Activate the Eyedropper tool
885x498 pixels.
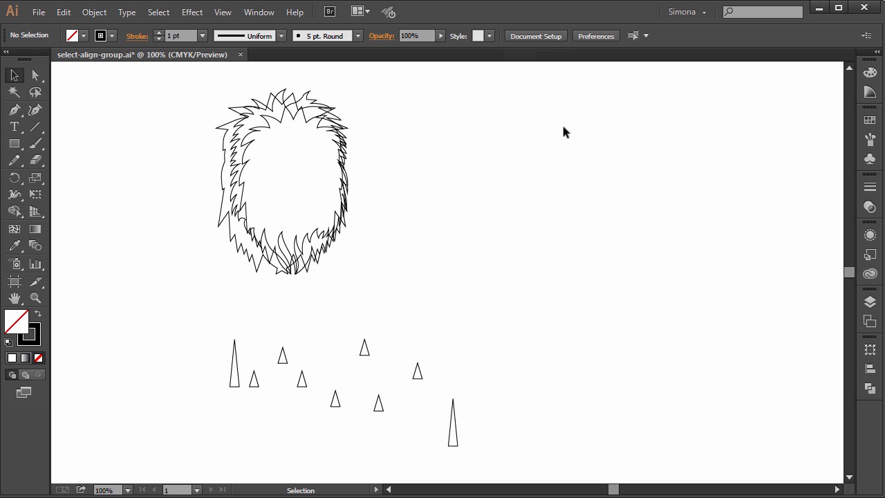click(15, 246)
